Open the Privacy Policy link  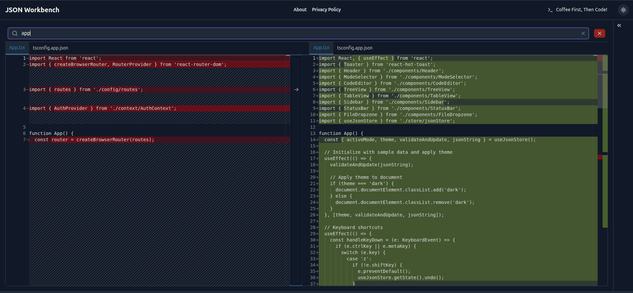[x=326, y=10]
